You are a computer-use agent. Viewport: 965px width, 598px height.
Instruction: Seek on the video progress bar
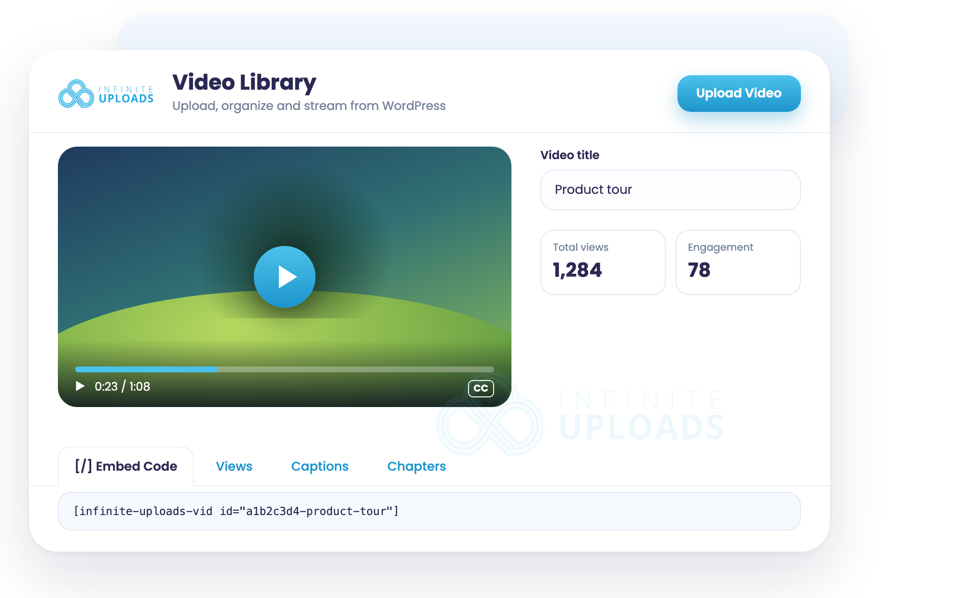(x=285, y=369)
